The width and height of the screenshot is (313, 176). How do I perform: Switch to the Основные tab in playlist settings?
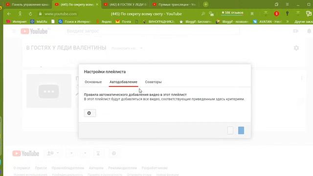[x=93, y=82]
